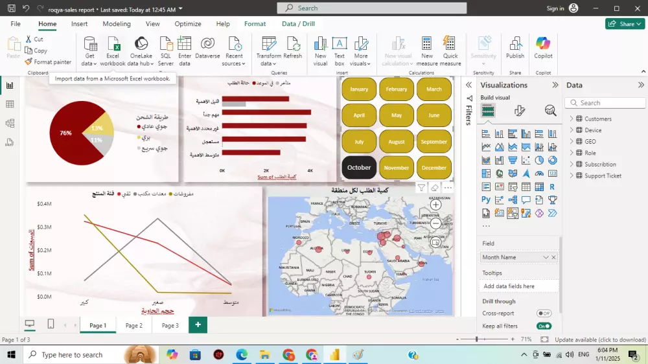Choose the Q&A speech bubble visual
The image size is (648, 364).
[x=526, y=200]
